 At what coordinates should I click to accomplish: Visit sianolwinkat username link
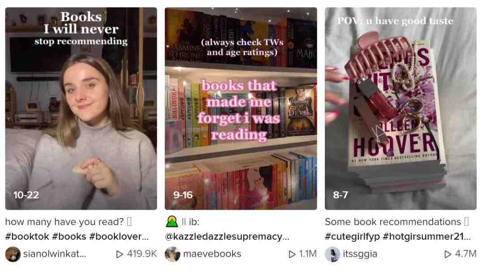55,254
